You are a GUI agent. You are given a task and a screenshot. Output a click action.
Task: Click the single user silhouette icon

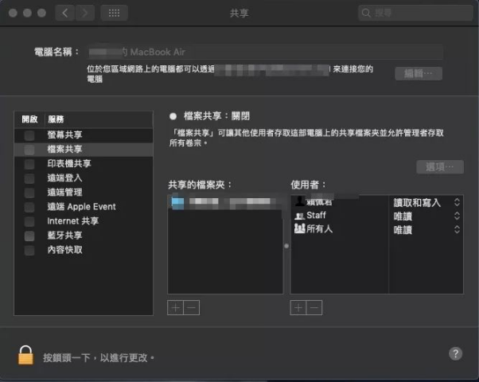coord(300,201)
